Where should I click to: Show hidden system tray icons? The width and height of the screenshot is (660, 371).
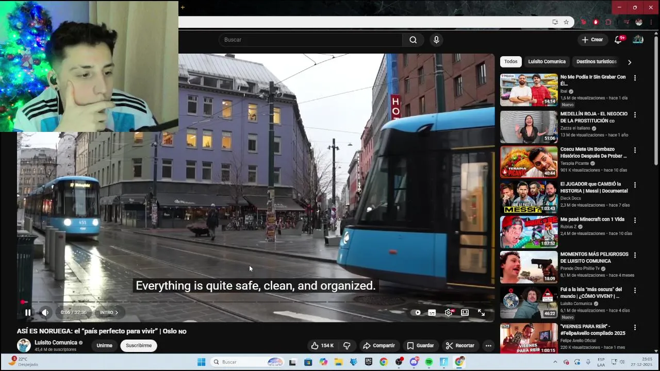pos(555,362)
